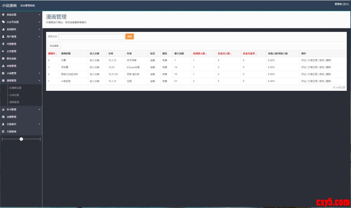Click 修改 for the 灵剑尊 row

322,67
